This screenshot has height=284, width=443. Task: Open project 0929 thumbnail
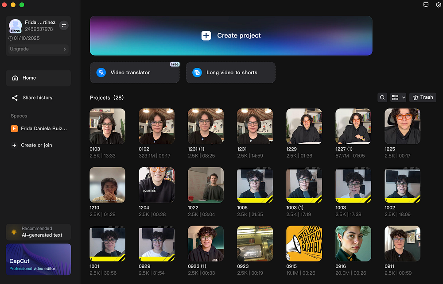pyautogui.click(x=156, y=244)
